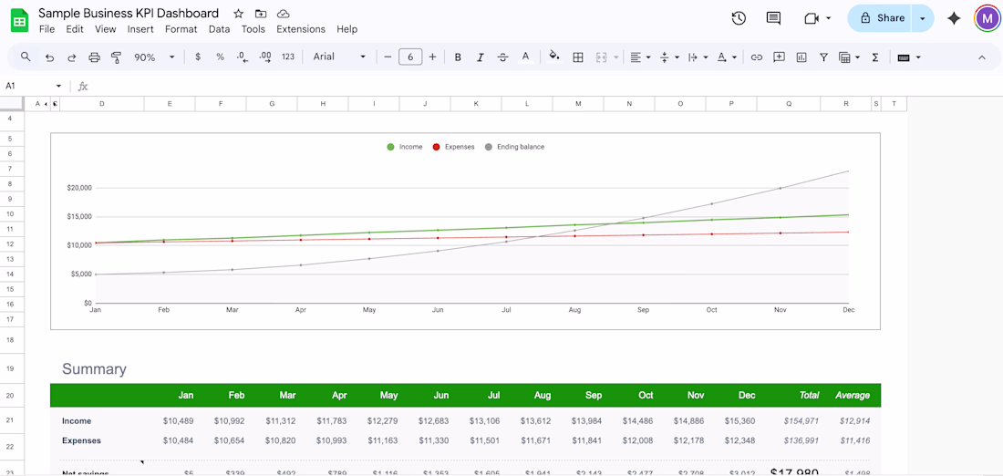Print the spreadsheet
The image size is (1003, 476).
click(94, 57)
